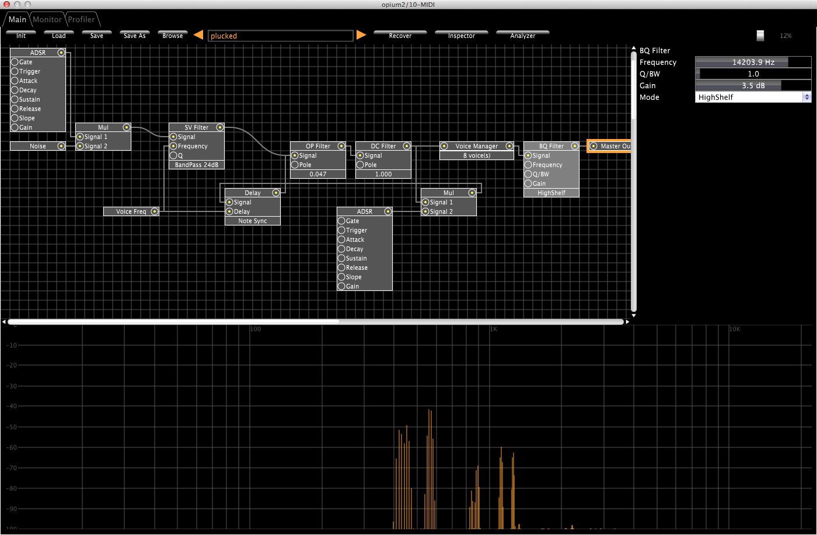Open the SV Filter BandPass 24dB selector
The image size is (817, 535).
pyautogui.click(x=197, y=165)
